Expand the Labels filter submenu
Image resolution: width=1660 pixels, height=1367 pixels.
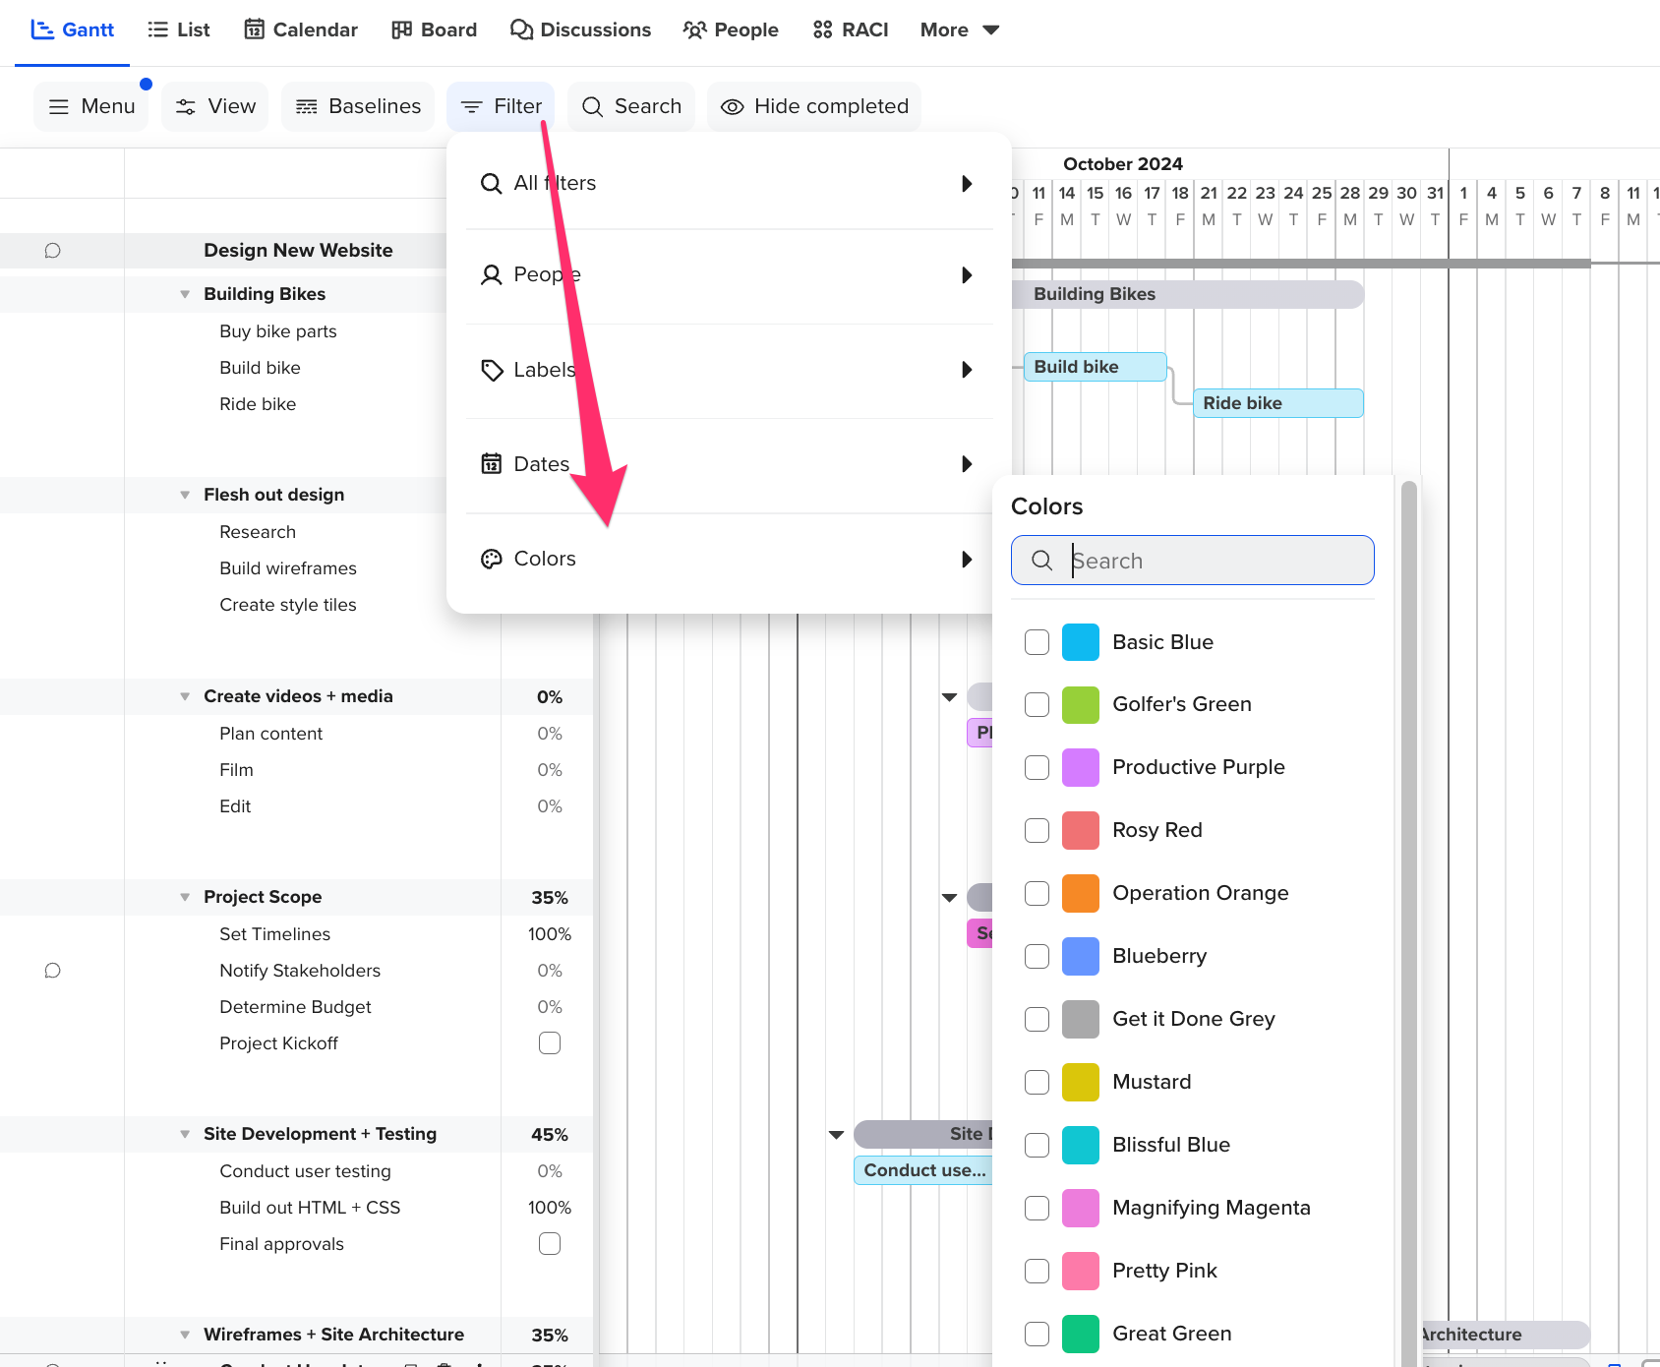(966, 370)
